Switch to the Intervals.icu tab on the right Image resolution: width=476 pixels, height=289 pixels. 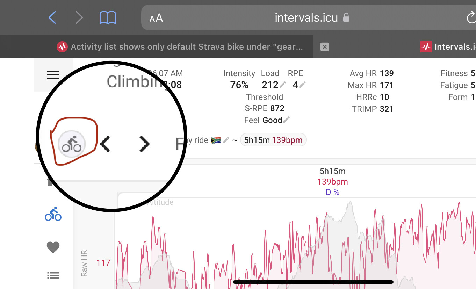[x=448, y=46]
